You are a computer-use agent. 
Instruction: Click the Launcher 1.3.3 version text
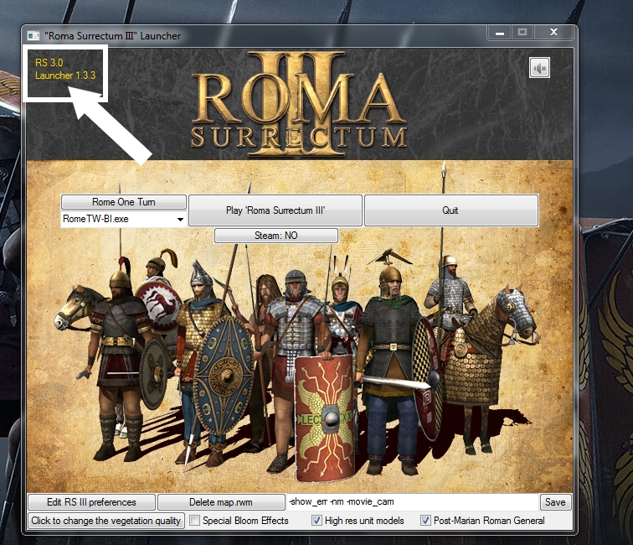tap(65, 75)
